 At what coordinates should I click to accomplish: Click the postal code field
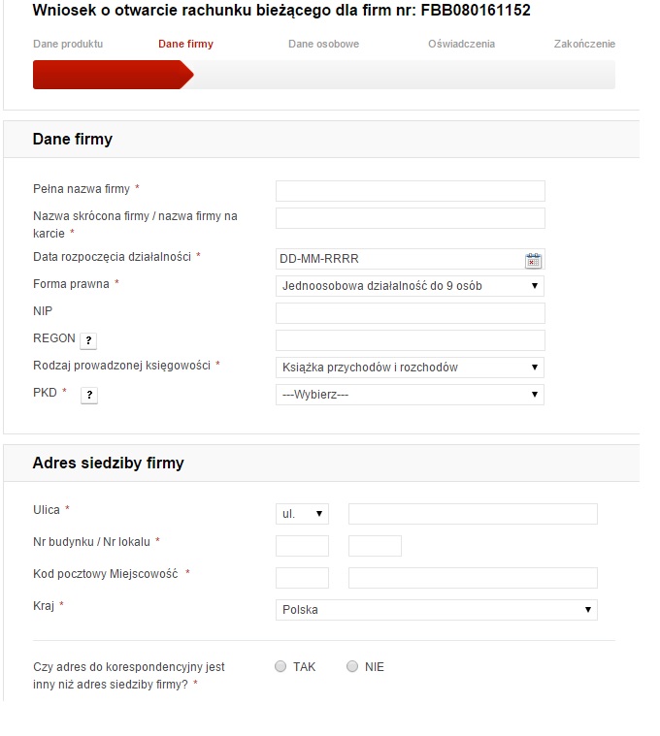(x=302, y=578)
